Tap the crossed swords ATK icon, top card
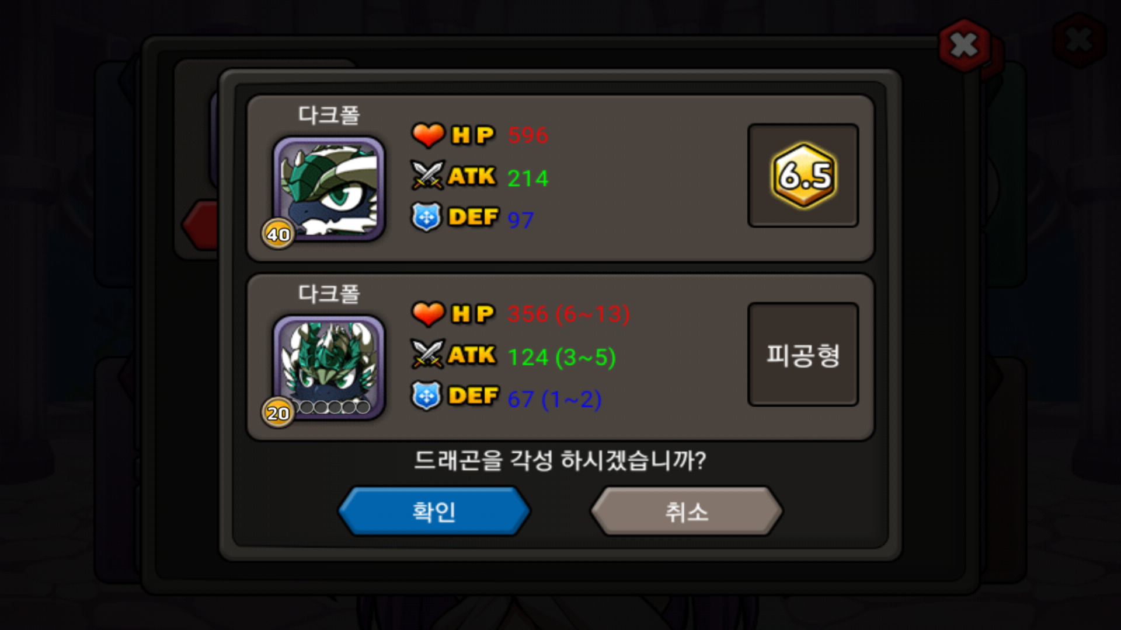The height and width of the screenshot is (630, 1121). pyautogui.click(x=428, y=175)
